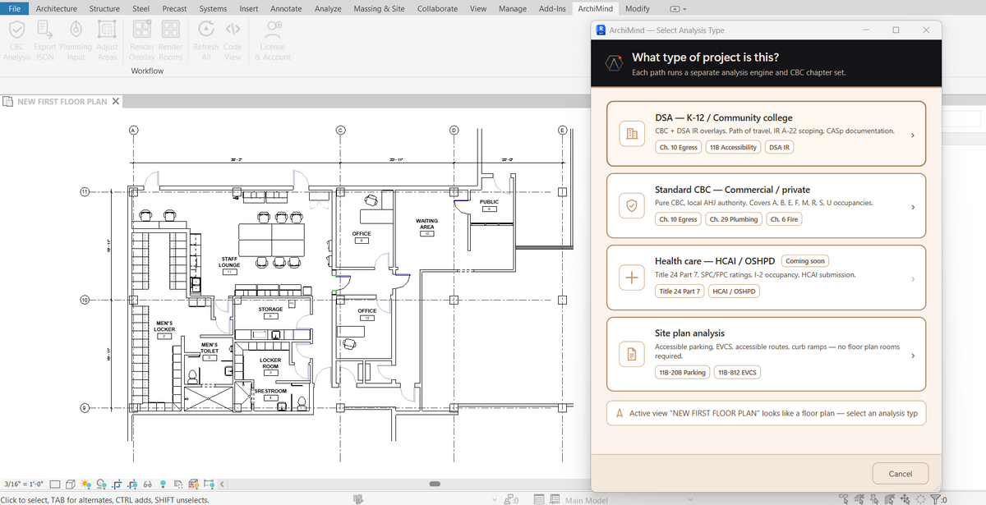Switch to the Annotate ribbon tab
Image resolution: width=986 pixels, height=505 pixels.
coord(286,8)
